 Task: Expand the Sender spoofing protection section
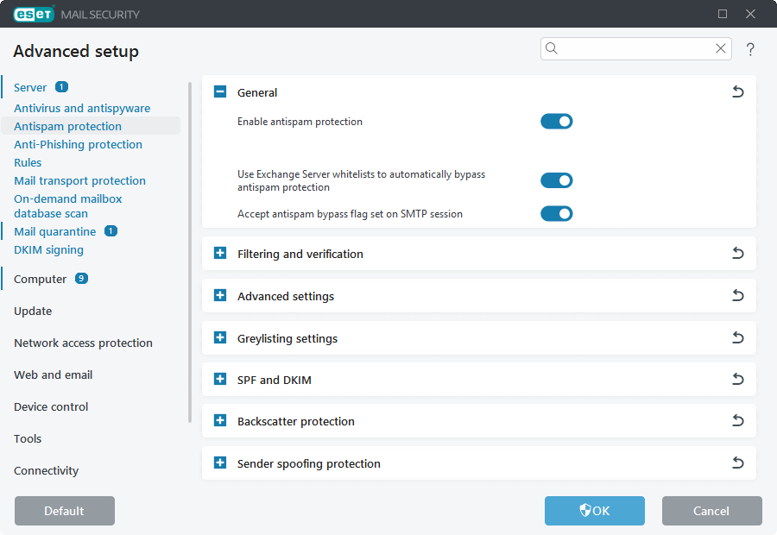219,463
